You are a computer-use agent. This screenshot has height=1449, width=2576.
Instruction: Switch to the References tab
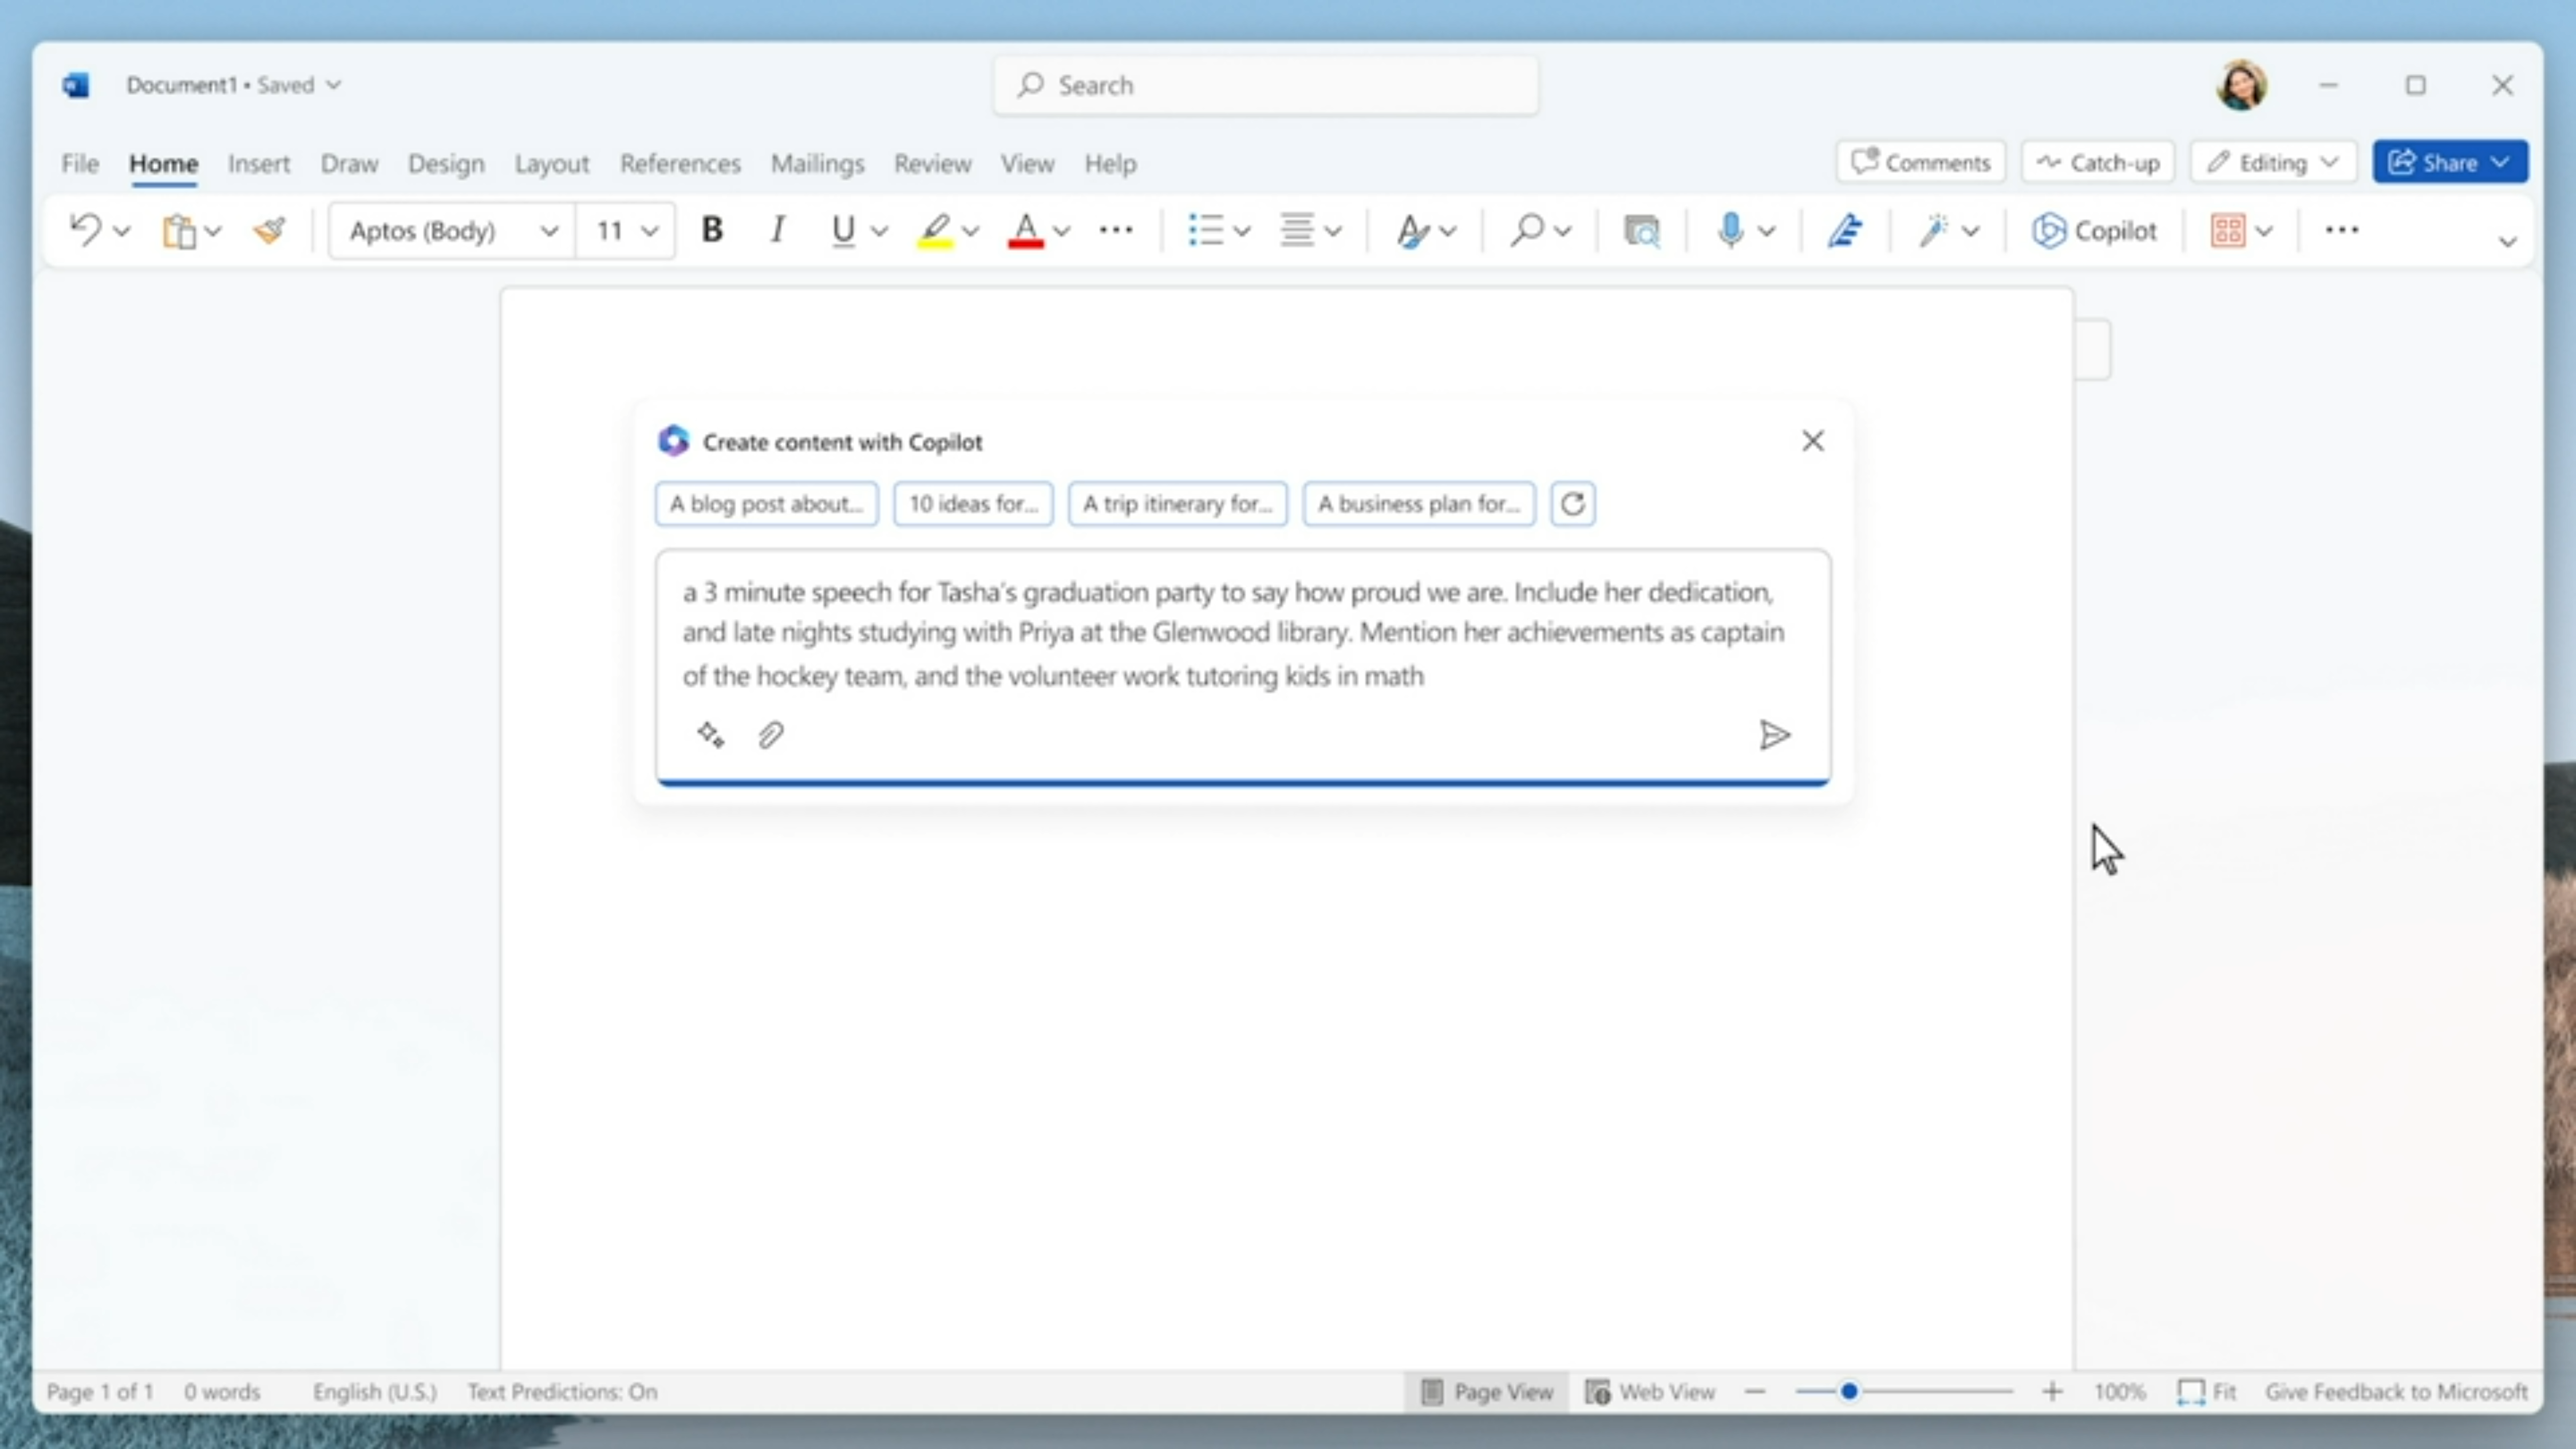(x=680, y=163)
